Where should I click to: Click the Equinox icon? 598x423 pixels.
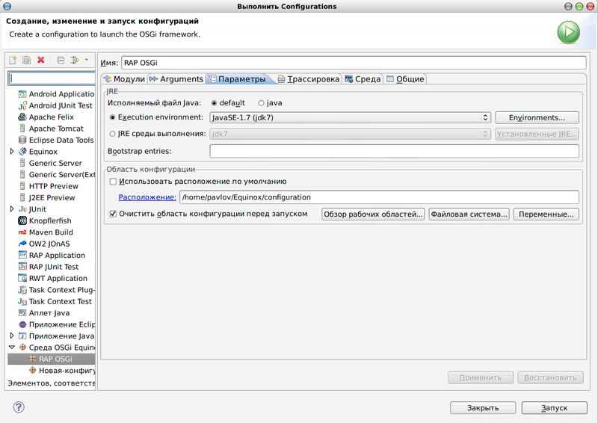coord(22,152)
